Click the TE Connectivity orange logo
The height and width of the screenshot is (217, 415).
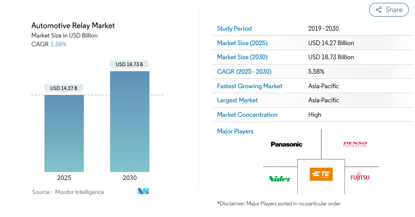pos(321,174)
